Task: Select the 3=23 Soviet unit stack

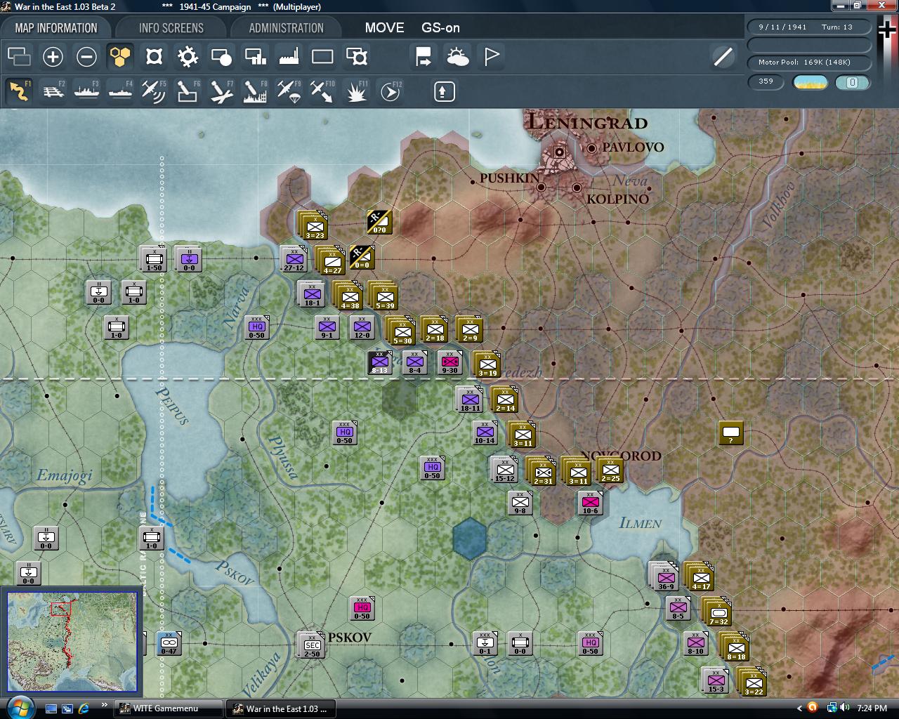Action: [314, 226]
